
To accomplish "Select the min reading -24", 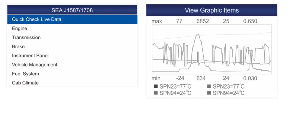I will [180, 78].
